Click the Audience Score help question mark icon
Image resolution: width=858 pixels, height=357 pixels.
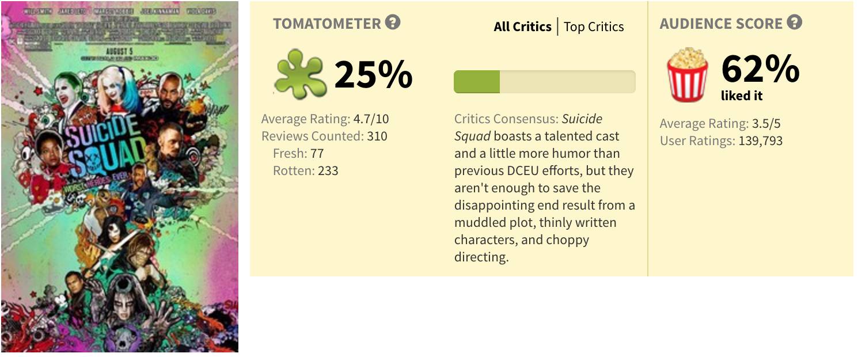(795, 22)
